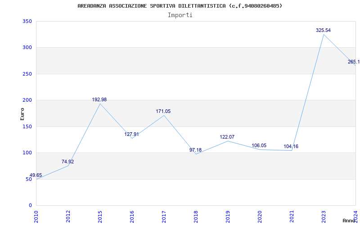Select the 104.16 data label
The image size is (360, 225).
tap(291, 146)
